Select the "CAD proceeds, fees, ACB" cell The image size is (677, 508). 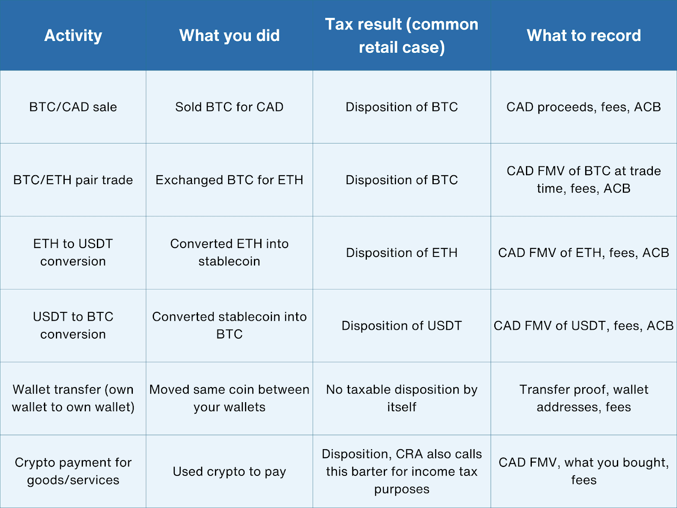pyautogui.click(x=583, y=107)
